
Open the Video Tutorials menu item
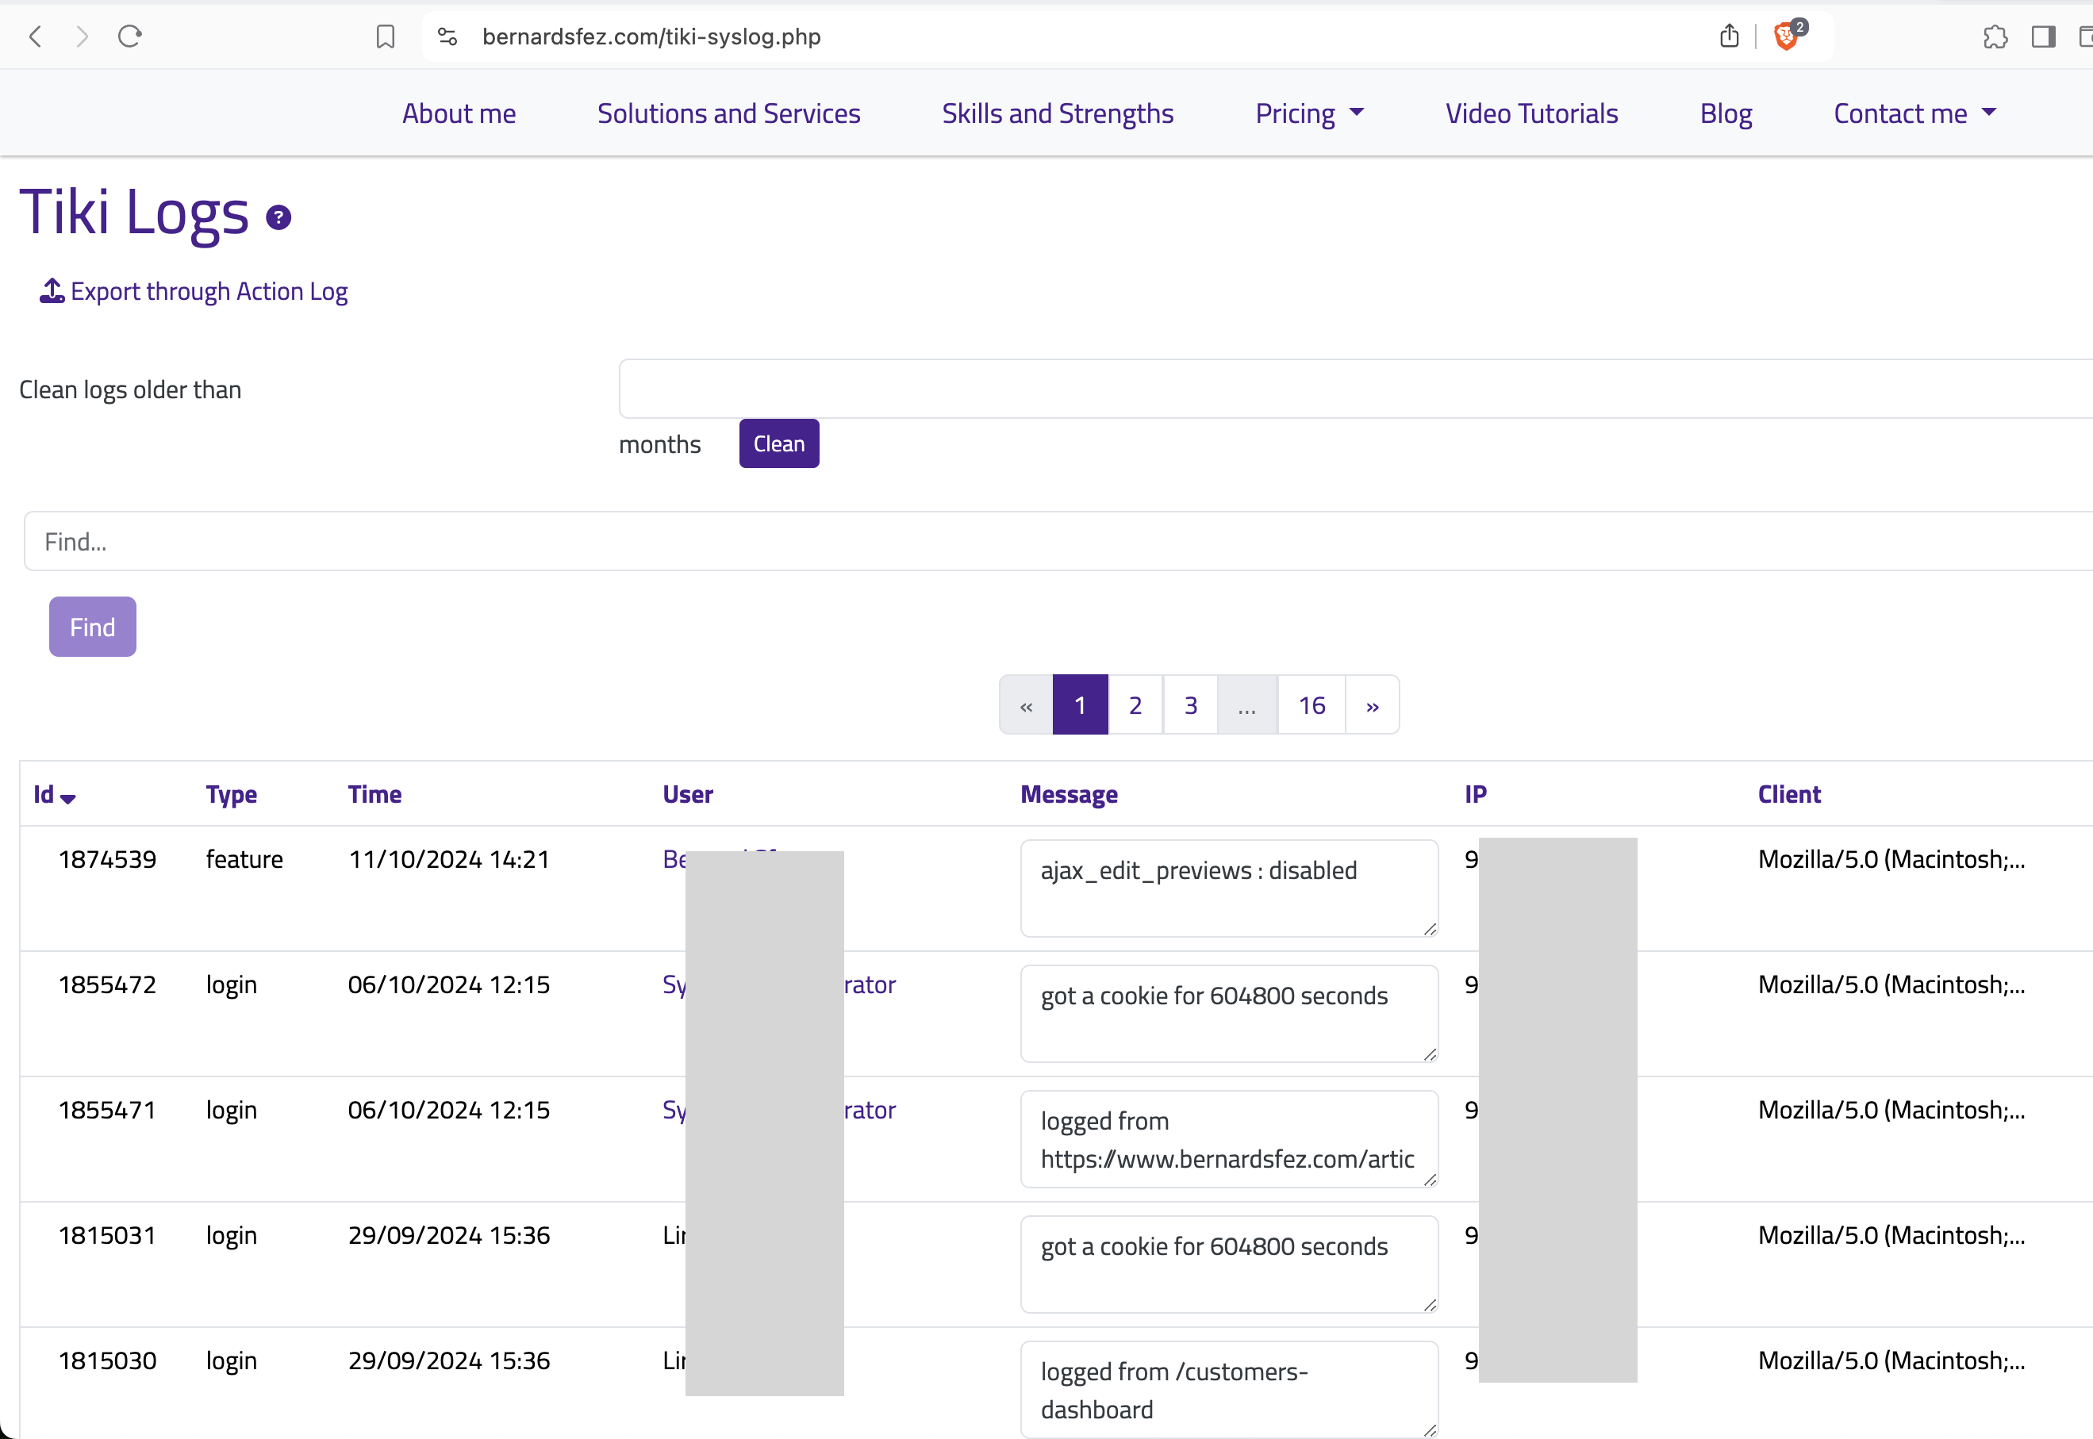click(1531, 113)
